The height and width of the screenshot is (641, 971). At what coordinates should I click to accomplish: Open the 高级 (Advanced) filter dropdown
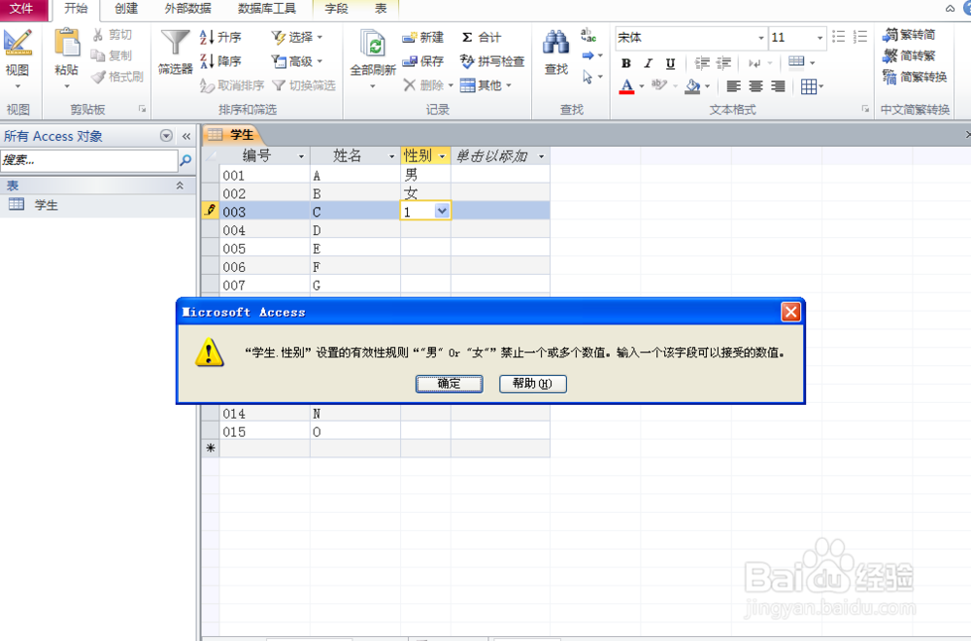297,60
